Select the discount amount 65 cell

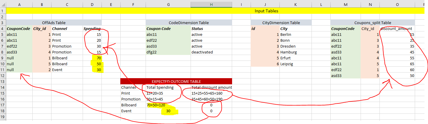click(397, 64)
